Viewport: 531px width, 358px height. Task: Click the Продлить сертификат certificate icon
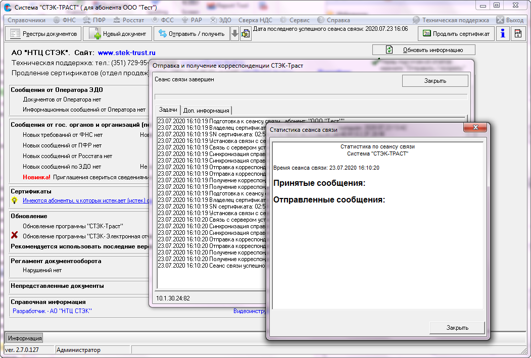(427, 33)
